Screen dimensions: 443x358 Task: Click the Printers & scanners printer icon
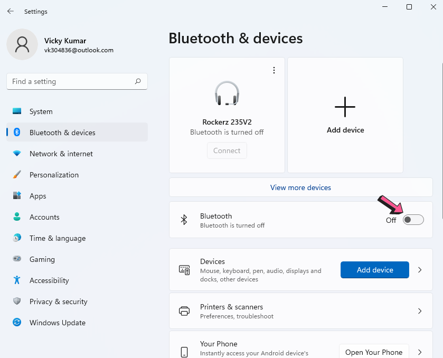(x=184, y=311)
